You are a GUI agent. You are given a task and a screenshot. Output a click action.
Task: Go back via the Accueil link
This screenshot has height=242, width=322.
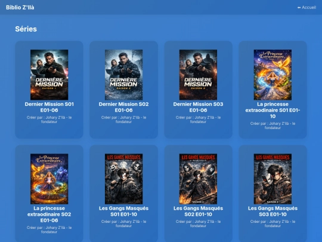coord(306,7)
